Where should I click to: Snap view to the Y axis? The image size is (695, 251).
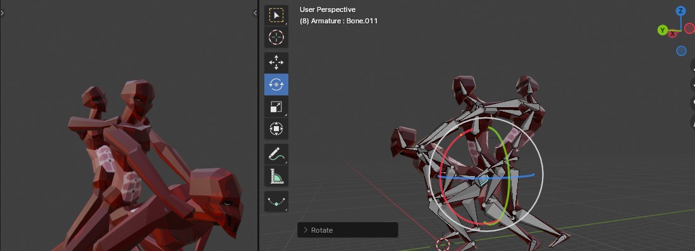coord(663,30)
